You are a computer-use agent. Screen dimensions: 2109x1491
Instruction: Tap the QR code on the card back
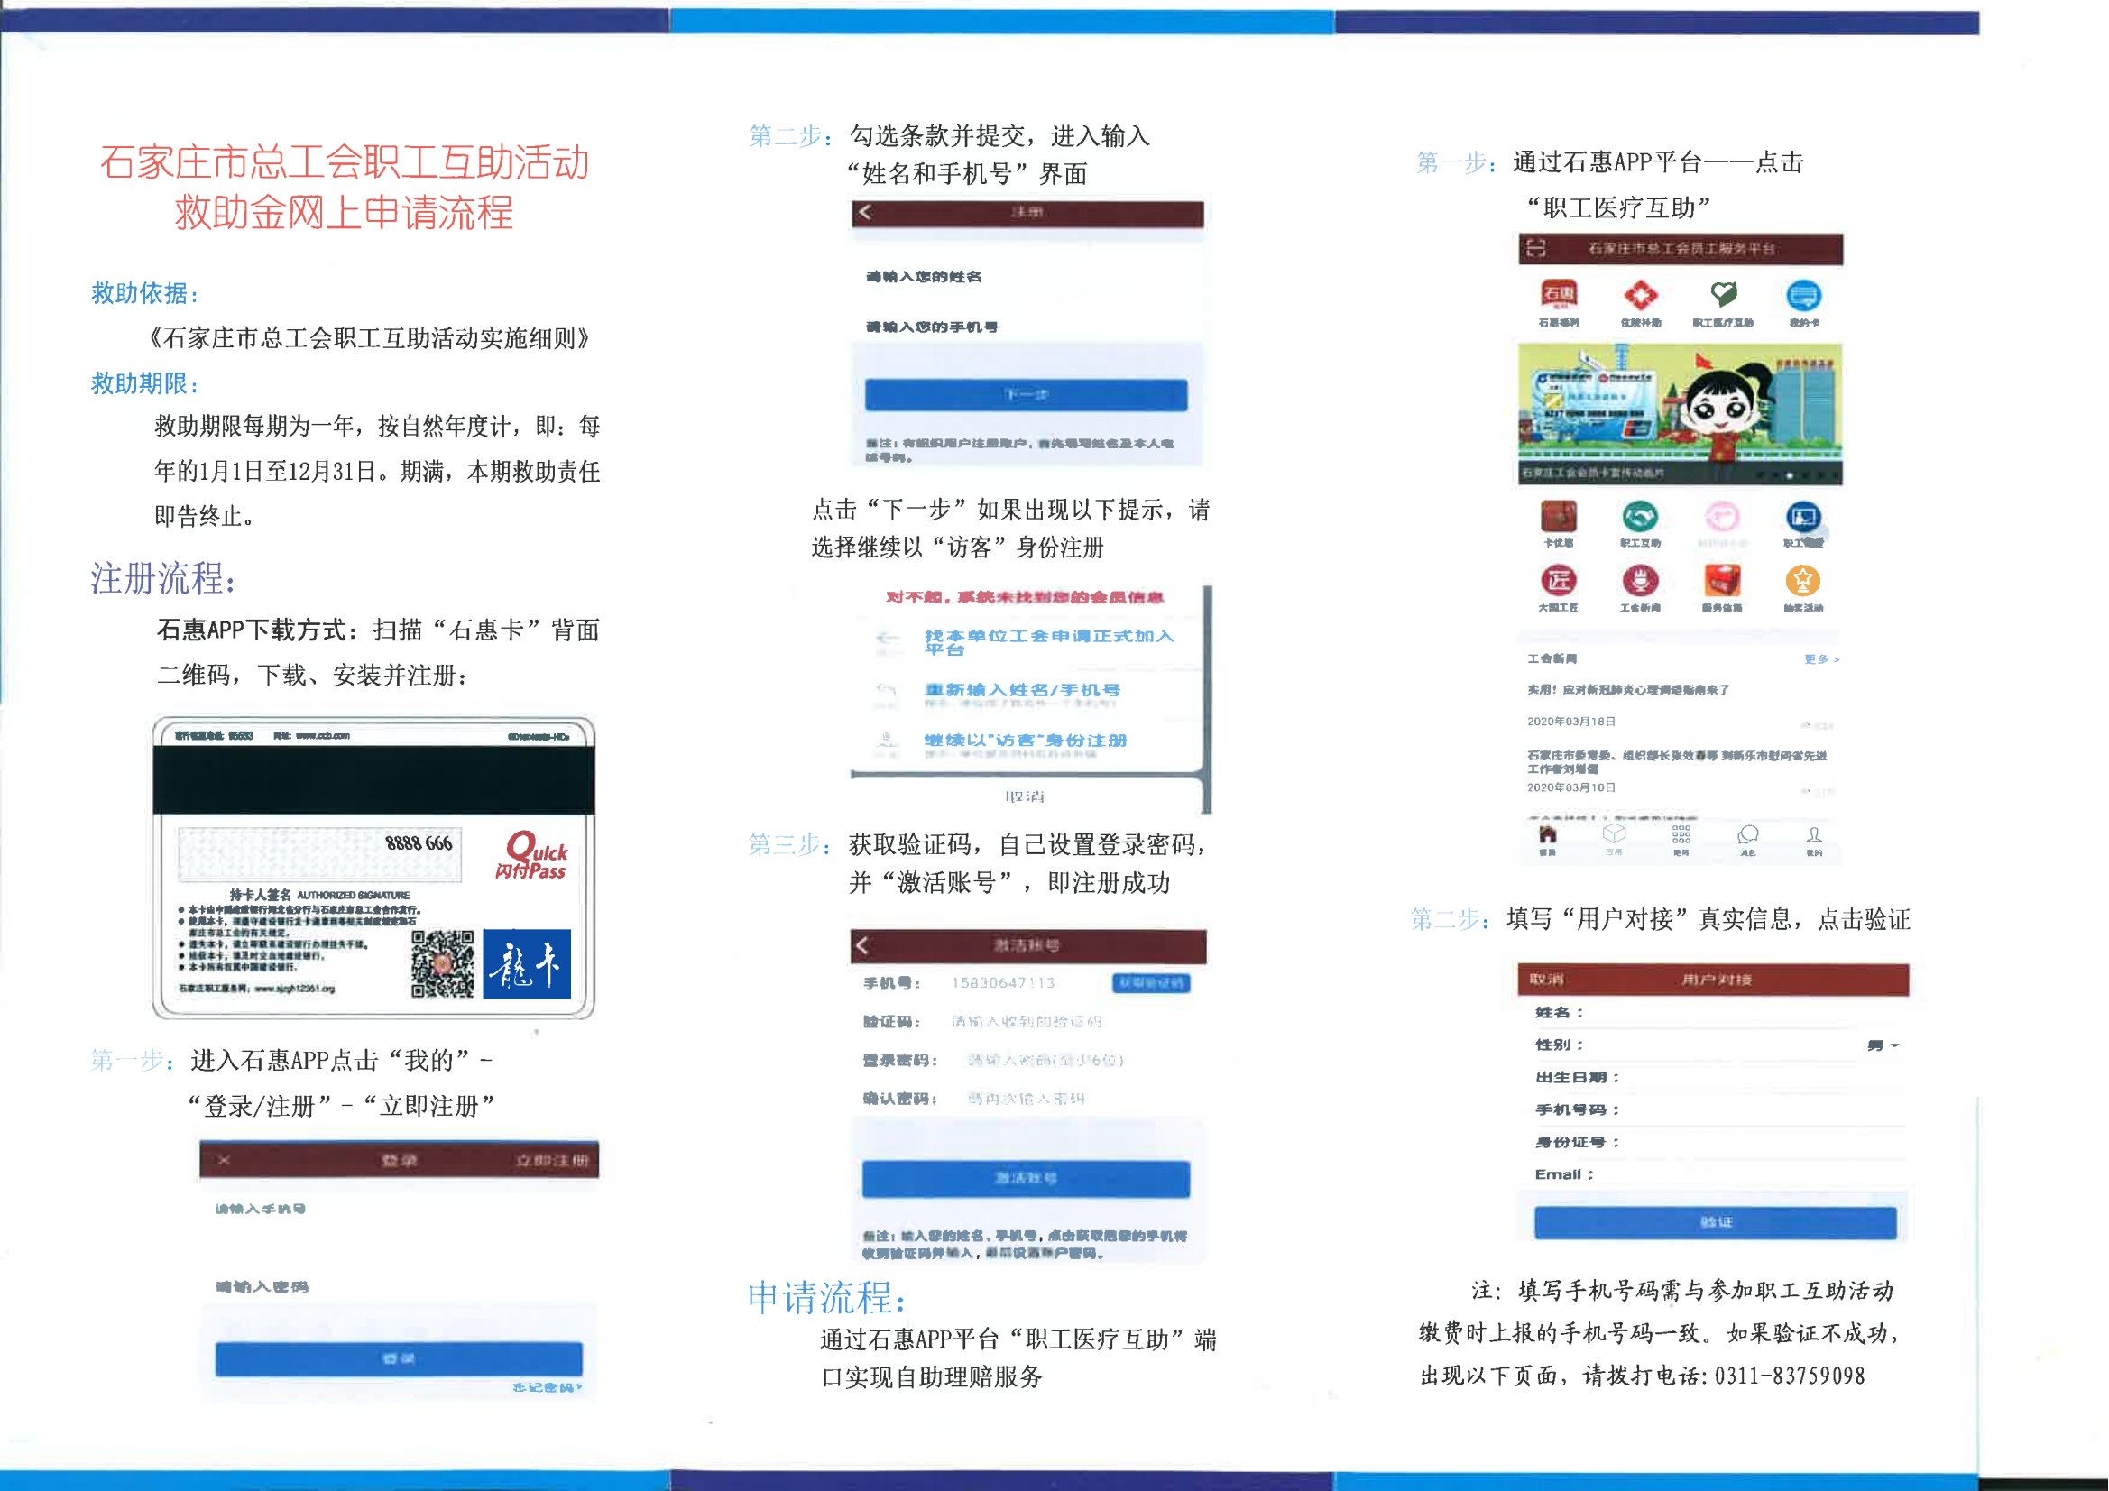(443, 964)
